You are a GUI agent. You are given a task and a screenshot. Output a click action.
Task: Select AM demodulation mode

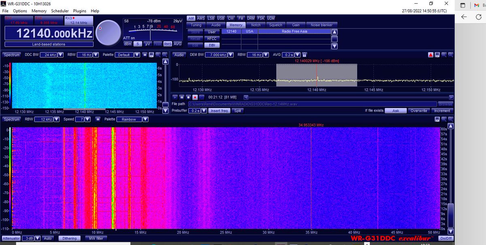coord(191,18)
